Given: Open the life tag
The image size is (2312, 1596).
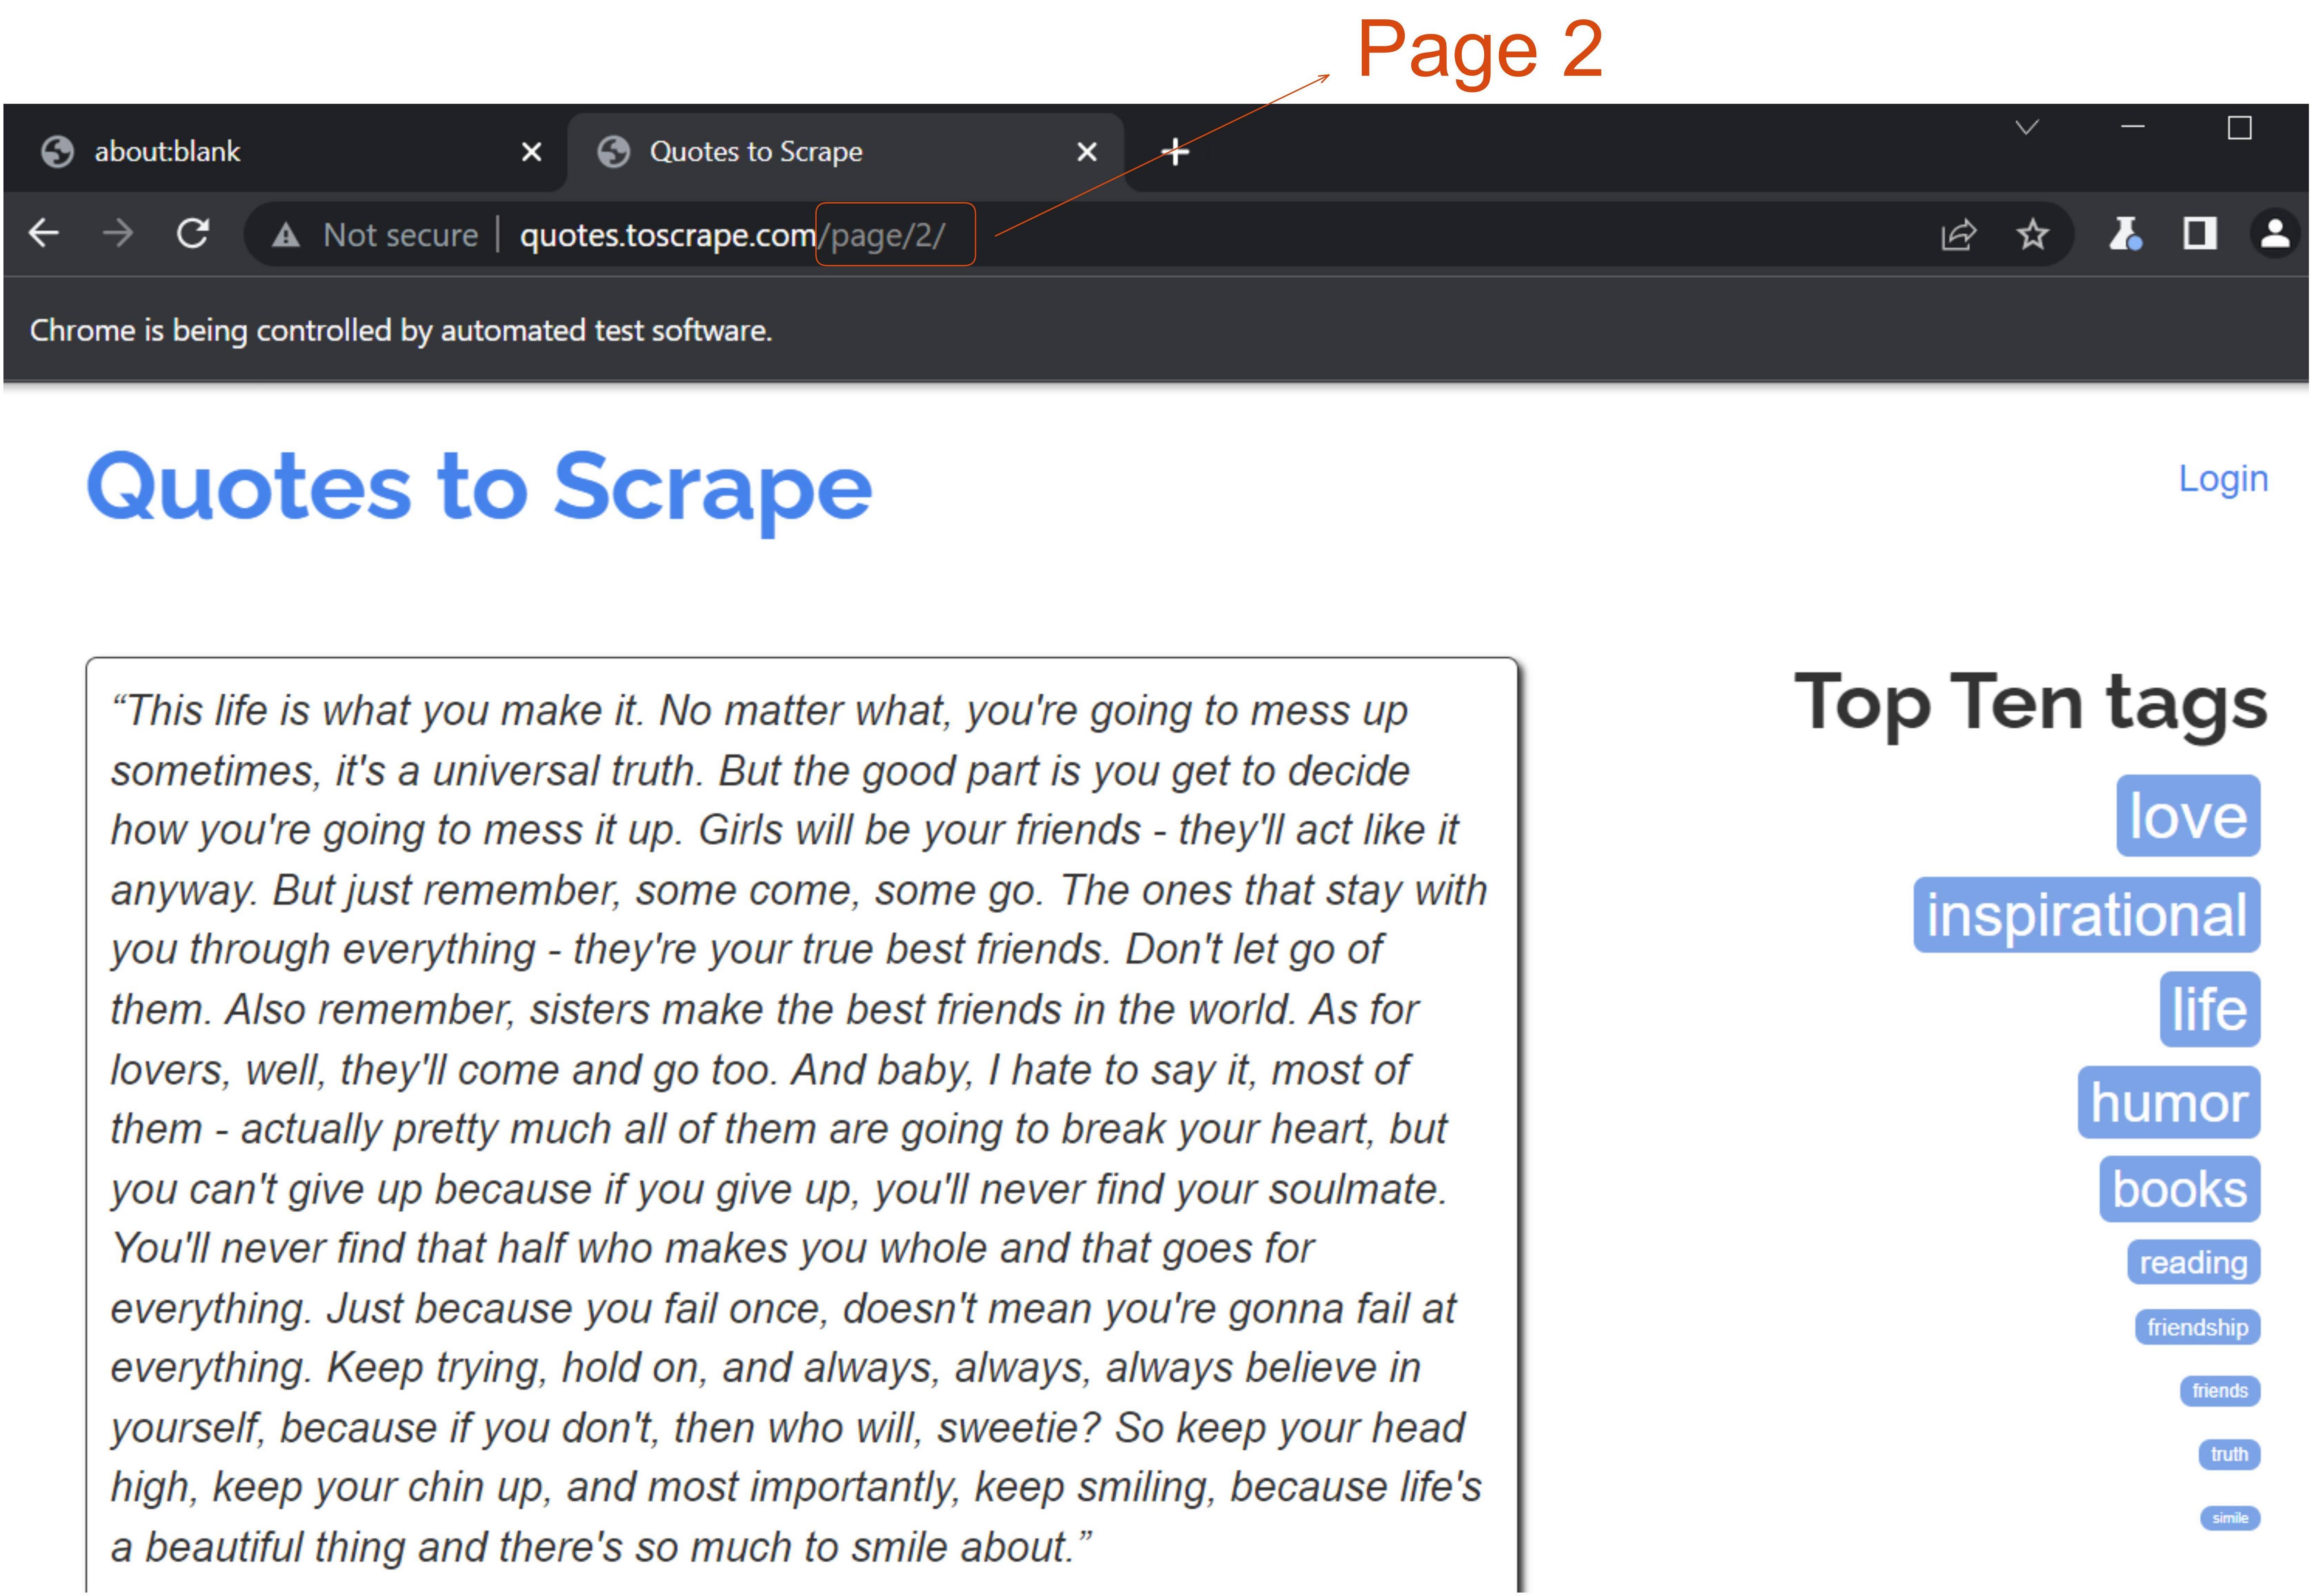Looking at the screenshot, I should click(2210, 1009).
